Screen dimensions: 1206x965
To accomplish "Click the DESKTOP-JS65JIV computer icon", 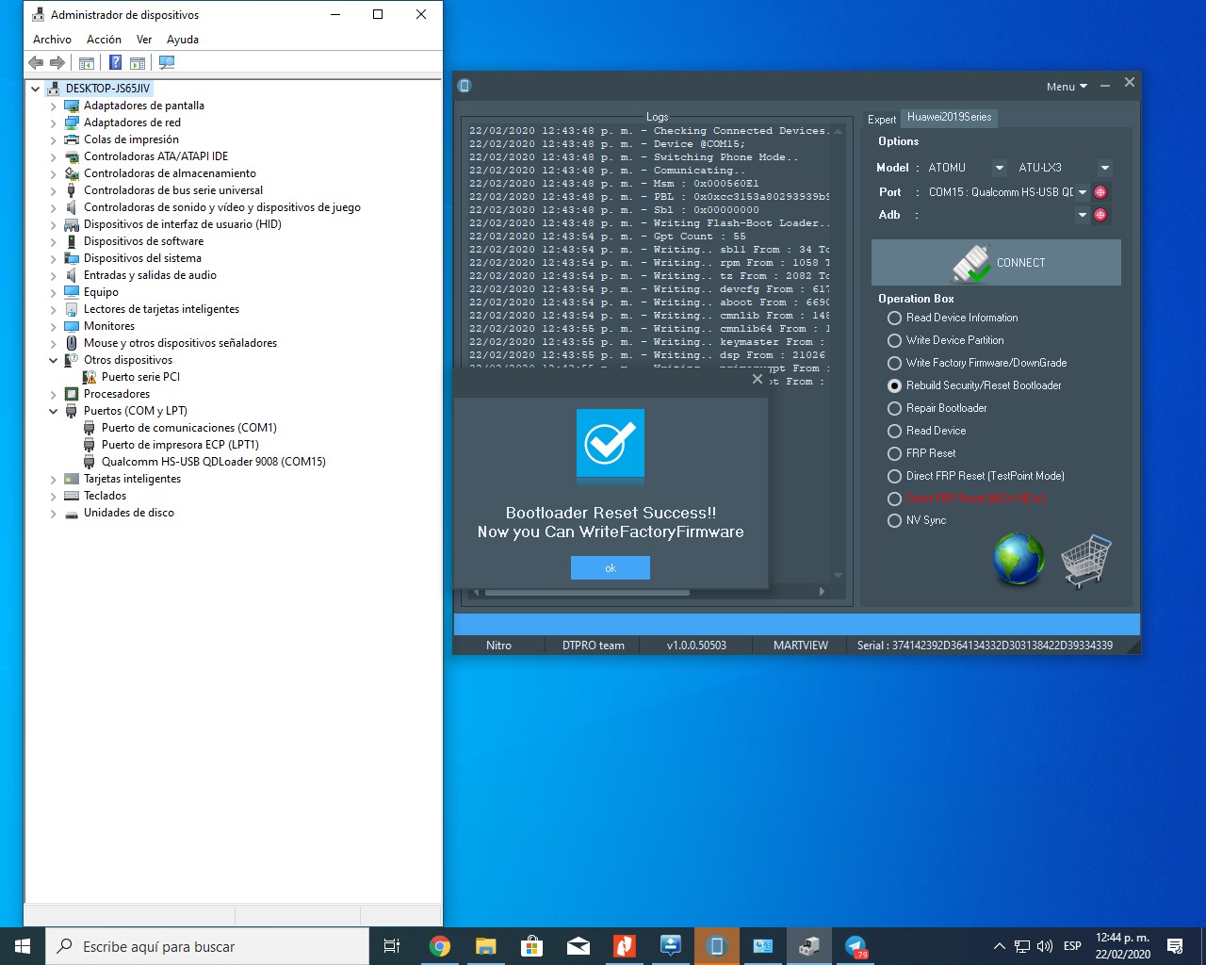I will [53, 89].
